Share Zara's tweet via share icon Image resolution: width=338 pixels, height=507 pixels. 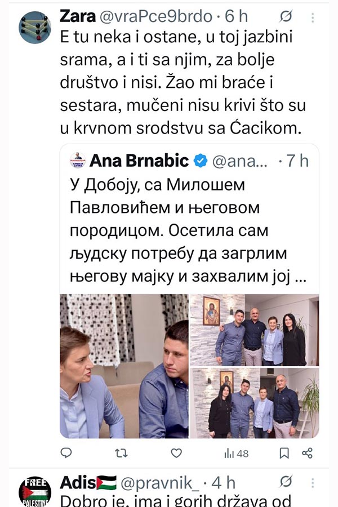(x=307, y=453)
